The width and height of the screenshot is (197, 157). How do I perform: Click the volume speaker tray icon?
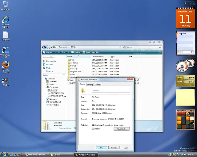click(185, 155)
